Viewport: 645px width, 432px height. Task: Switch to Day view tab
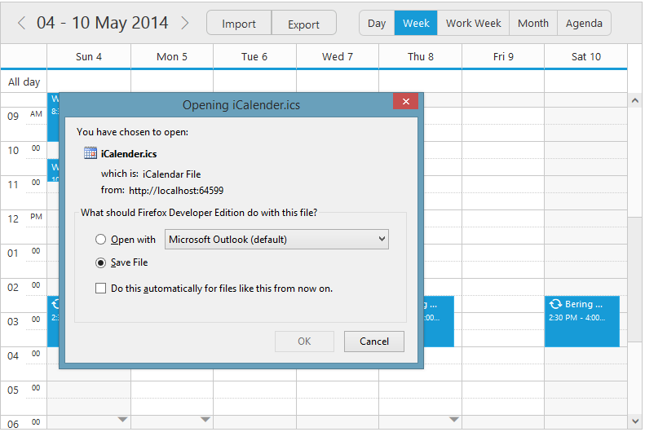(x=377, y=23)
